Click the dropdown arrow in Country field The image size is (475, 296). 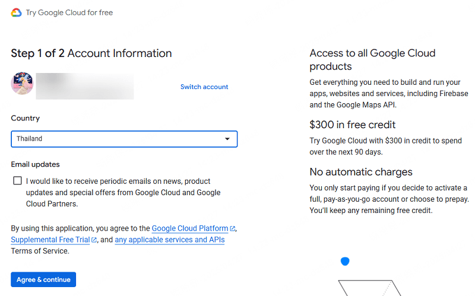click(227, 139)
